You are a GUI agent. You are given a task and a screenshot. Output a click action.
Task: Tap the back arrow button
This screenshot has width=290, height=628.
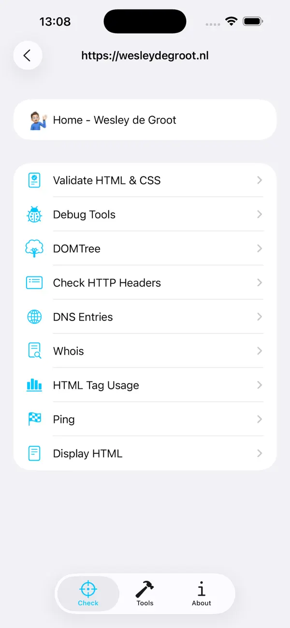click(28, 55)
